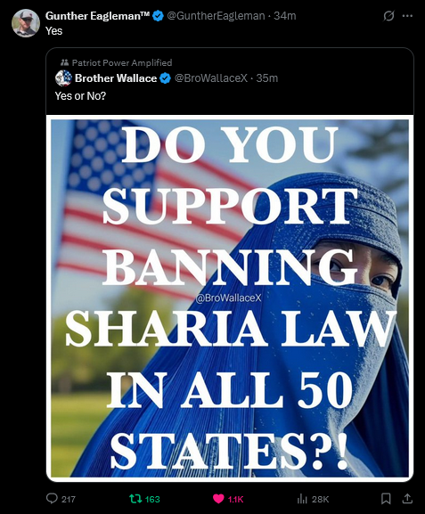425x514 pixels.
Task: Open quoted post text 'Yes or No?'
Action: click(x=80, y=95)
